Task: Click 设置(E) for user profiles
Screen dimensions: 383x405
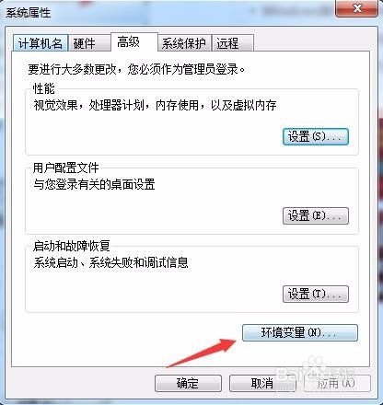Action: [x=316, y=215]
